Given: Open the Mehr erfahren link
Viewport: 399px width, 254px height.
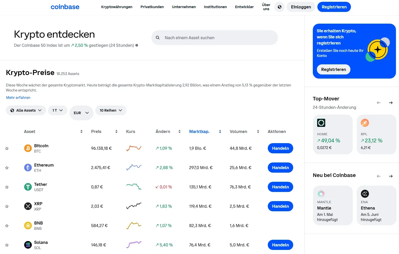Looking at the screenshot, I should coord(18,98).
